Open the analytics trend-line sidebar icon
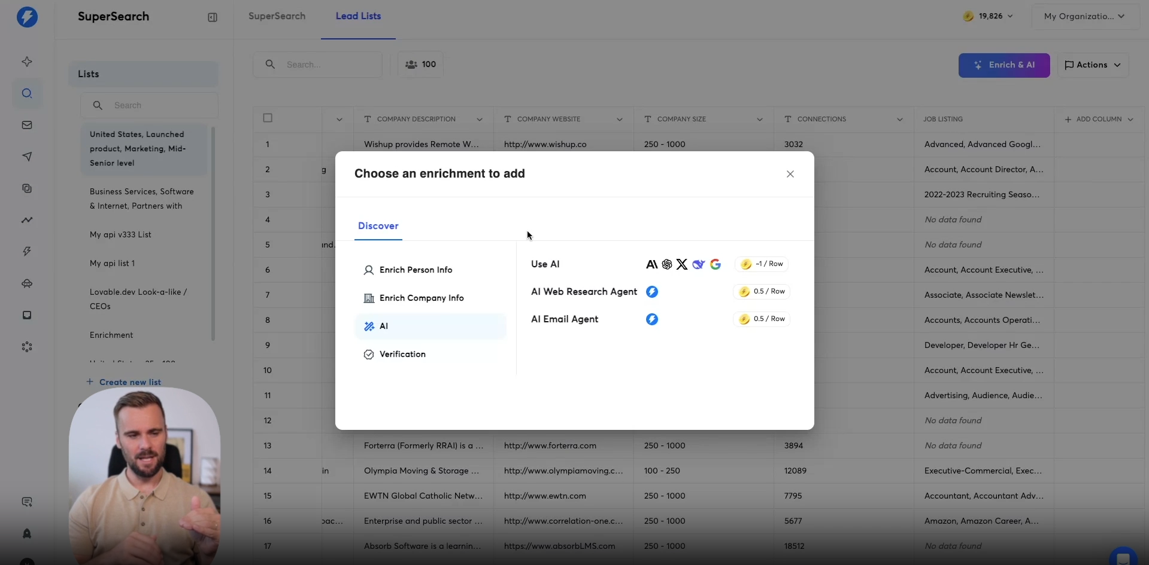This screenshot has height=565, width=1149. (27, 220)
